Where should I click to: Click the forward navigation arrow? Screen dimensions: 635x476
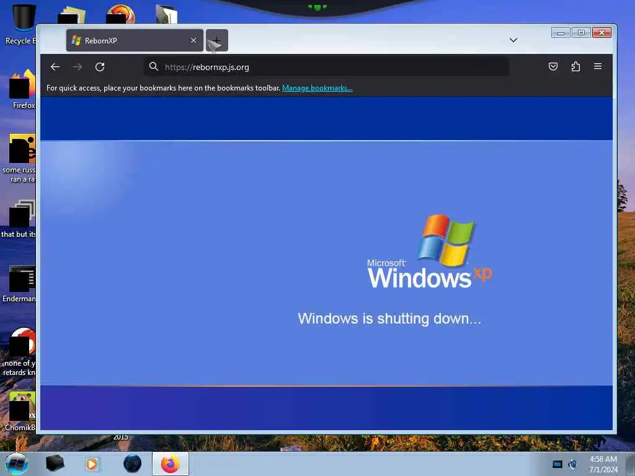coord(78,67)
